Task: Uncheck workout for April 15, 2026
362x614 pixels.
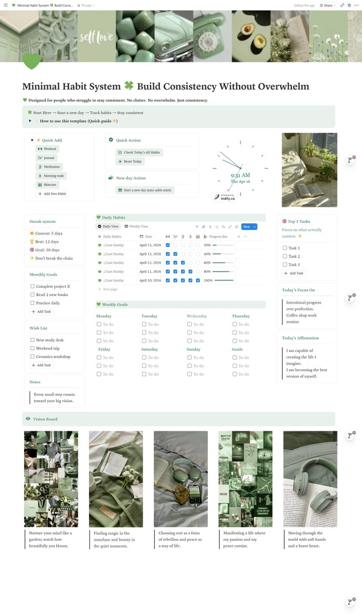Action: 168,245
